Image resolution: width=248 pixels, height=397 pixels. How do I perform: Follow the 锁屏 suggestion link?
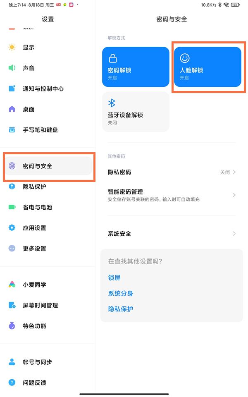click(114, 278)
